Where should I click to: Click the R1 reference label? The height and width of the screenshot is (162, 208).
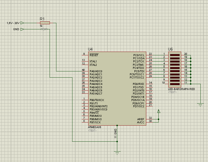[x=42, y=19]
